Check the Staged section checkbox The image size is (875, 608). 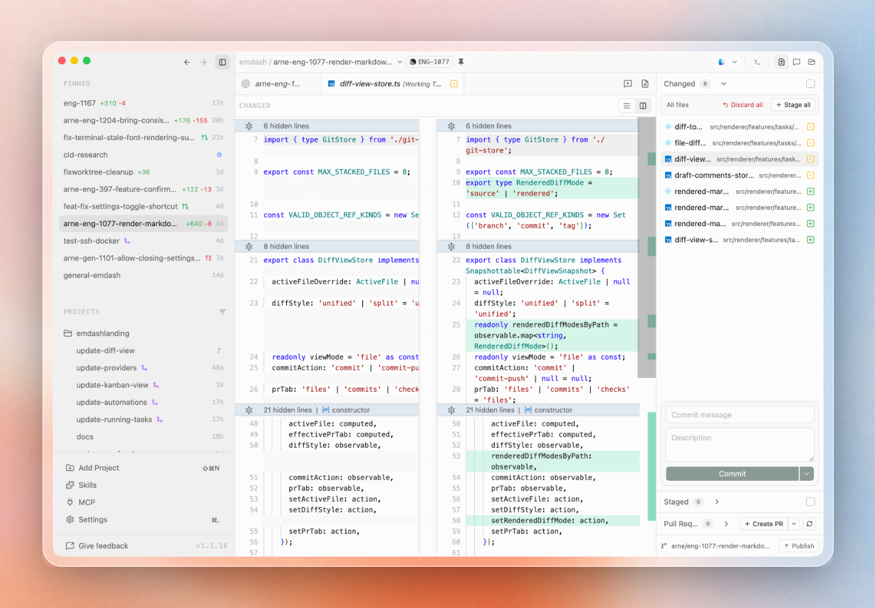tap(811, 502)
